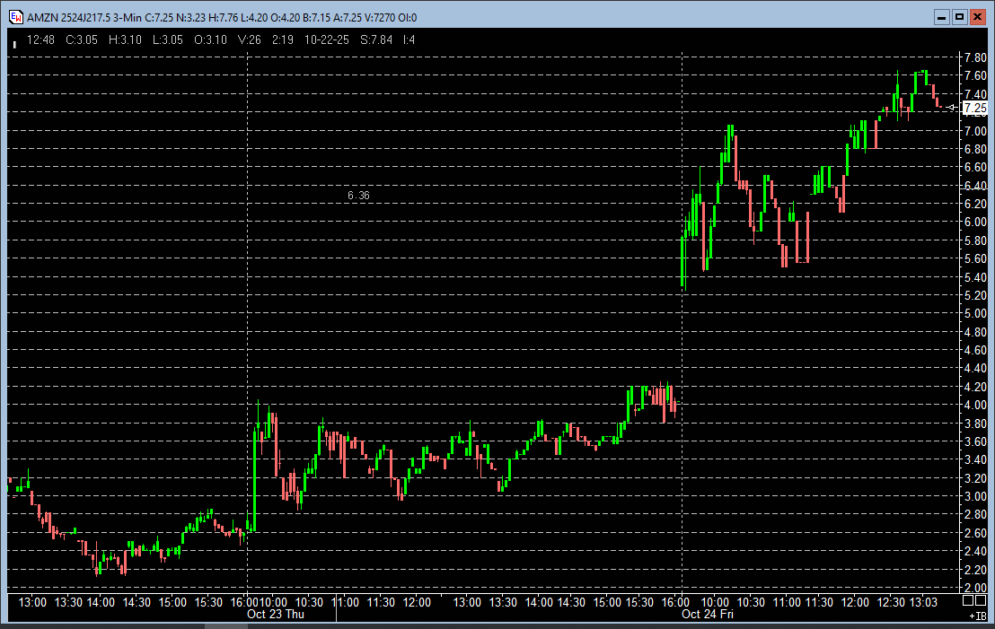Viewport: 995px width, 629px height.
Task: Click the 13:03 time label on axis
Action: (x=924, y=602)
